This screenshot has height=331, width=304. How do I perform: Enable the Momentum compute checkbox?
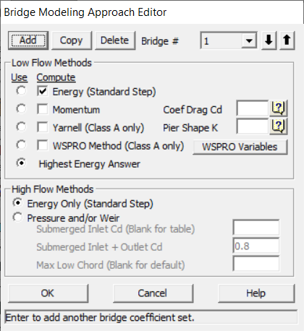(x=43, y=109)
